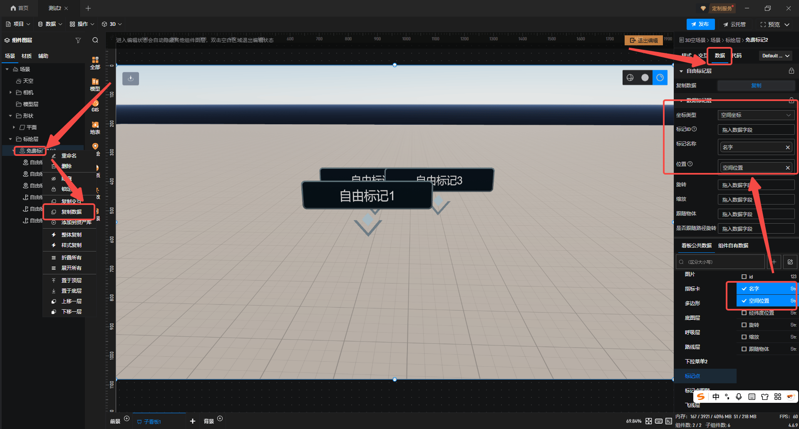Click the layer filter funnel icon
The width and height of the screenshot is (799, 429).
tap(78, 40)
